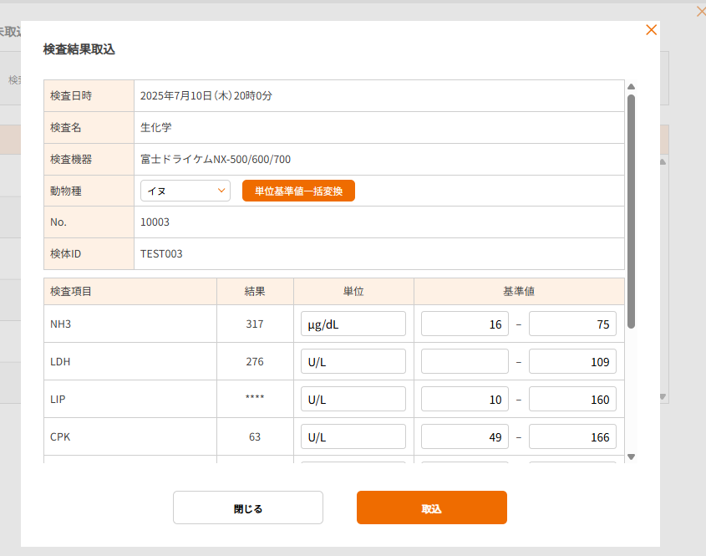Click NH3 lower reference value field
706x556 pixels.
pyautogui.click(x=465, y=324)
